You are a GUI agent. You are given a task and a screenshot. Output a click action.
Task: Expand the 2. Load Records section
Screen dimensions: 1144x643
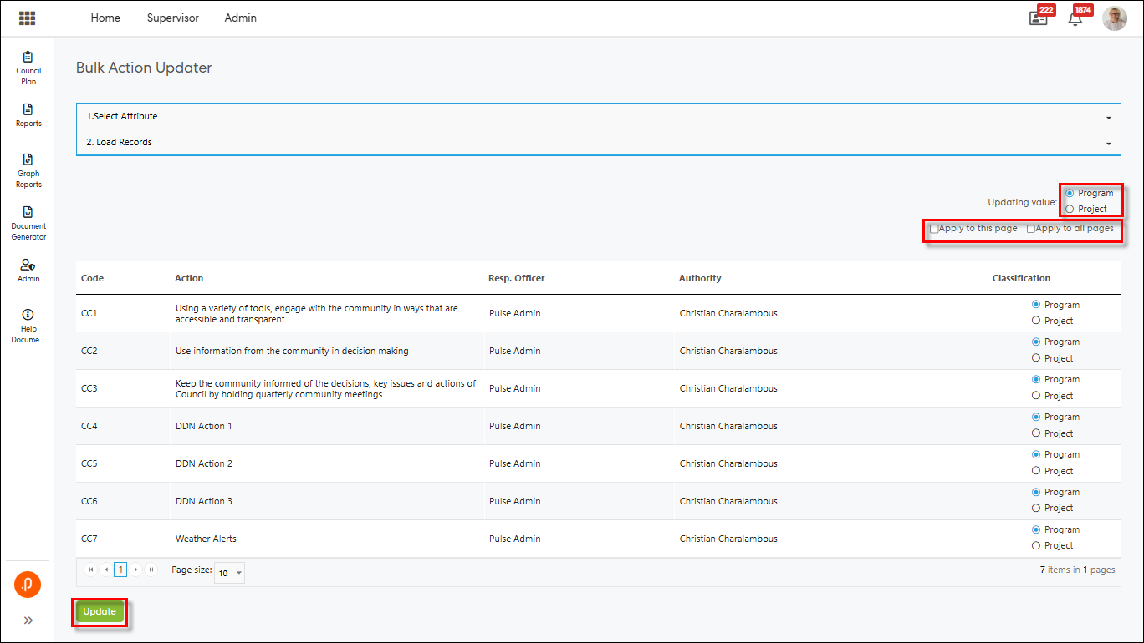(x=598, y=142)
